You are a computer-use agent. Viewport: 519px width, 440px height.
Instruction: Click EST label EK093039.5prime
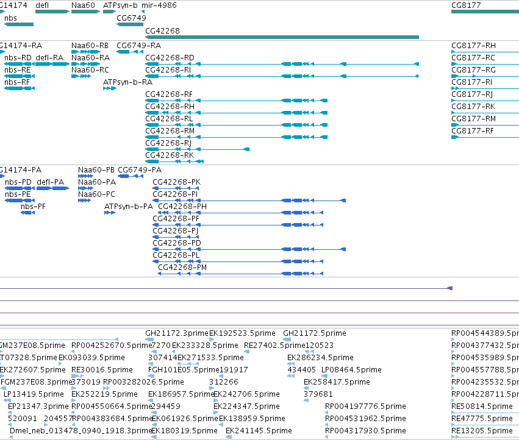click(91, 358)
